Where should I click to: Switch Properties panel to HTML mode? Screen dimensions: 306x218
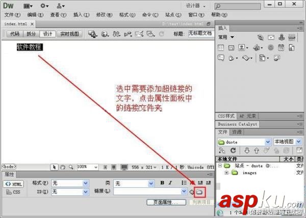pyautogui.click(x=13, y=184)
